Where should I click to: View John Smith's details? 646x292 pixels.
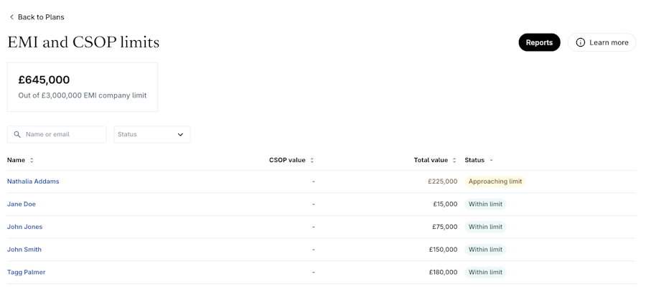point(24,250)
